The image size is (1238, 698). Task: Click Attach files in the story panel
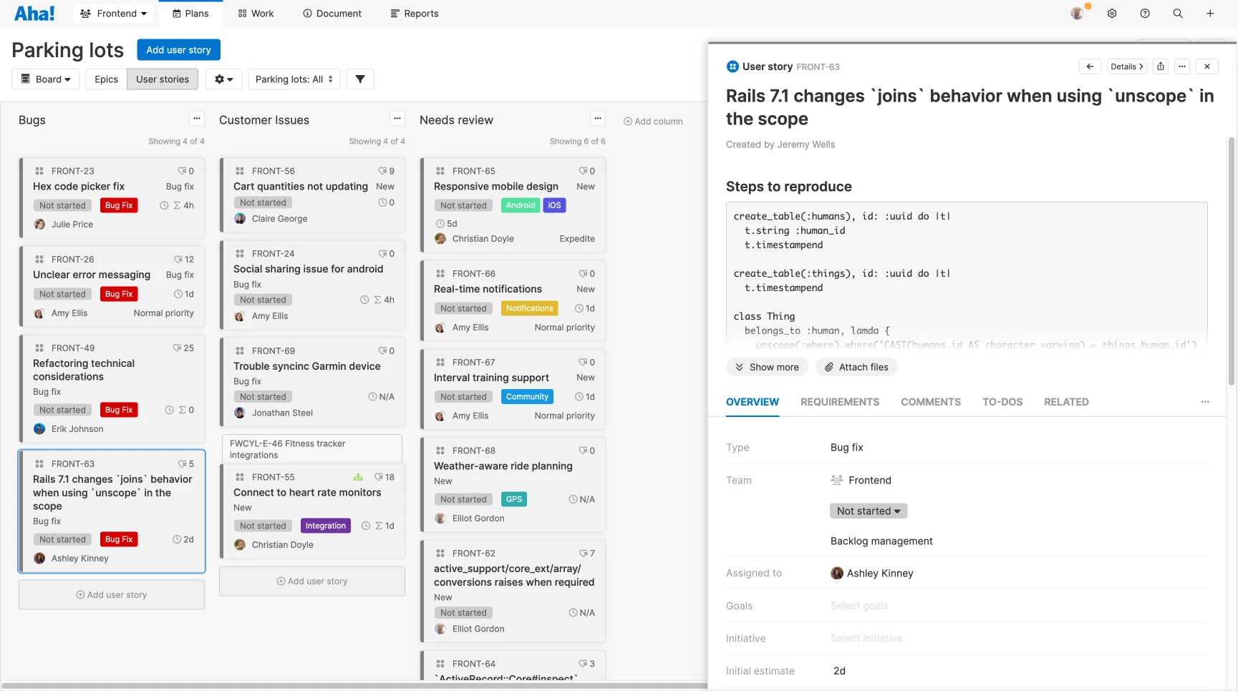click(856, 367)
